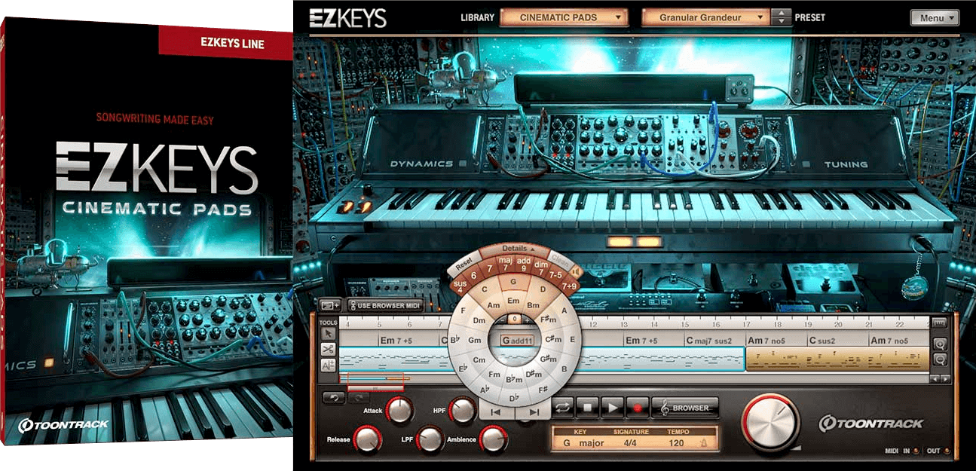The image size is (976, 471).
Task: Open the Menu dropdown
Action: pos(935,17)
